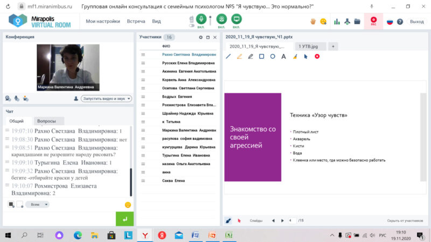Screen dimensions: 431x242
Task: Select the blue pointer cursor tool
Action: pos(305,56)
